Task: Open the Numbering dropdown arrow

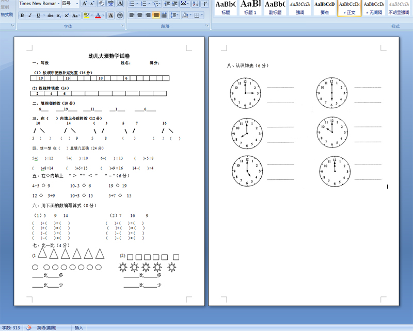Action: point(149,4)
